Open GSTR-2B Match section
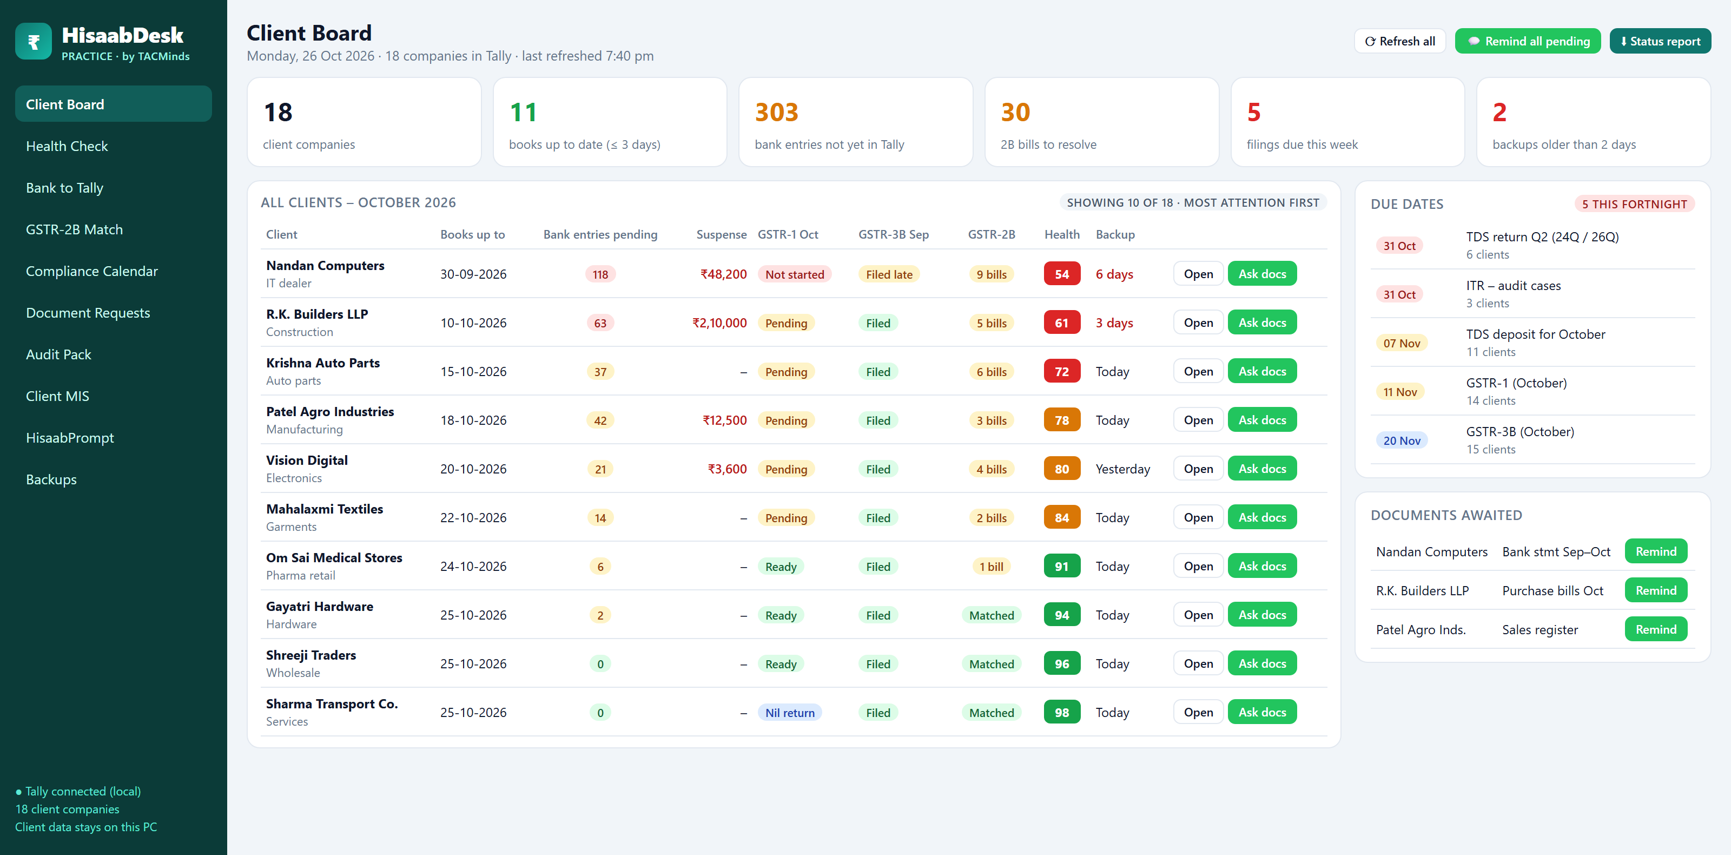1731x855 pixels. (114, 229)
